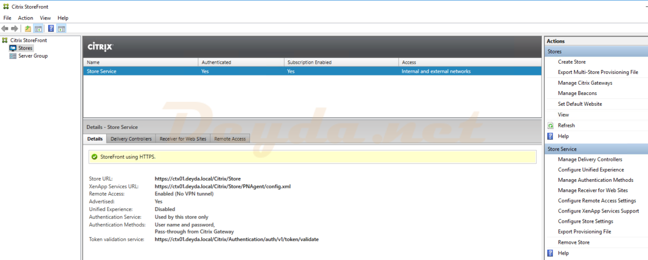Click Manage Authentication Methods action
Screen dimensions: 648x260
595,180
